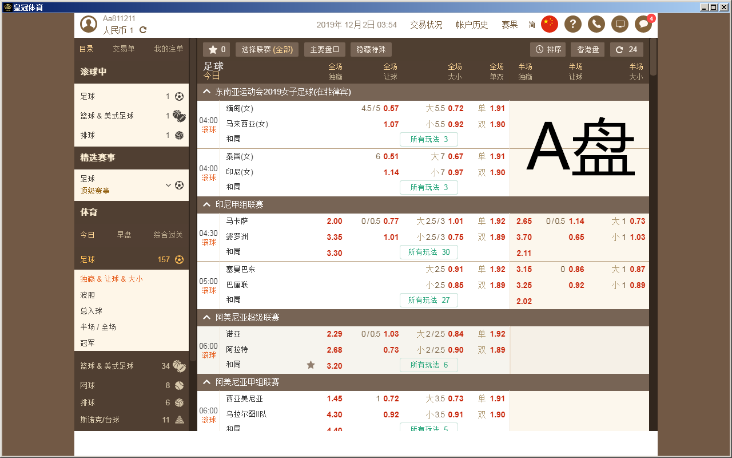Open 所有玩法 30 for 马卡萨 match
This screenshot has height=458, width=732.
point(429,252)
